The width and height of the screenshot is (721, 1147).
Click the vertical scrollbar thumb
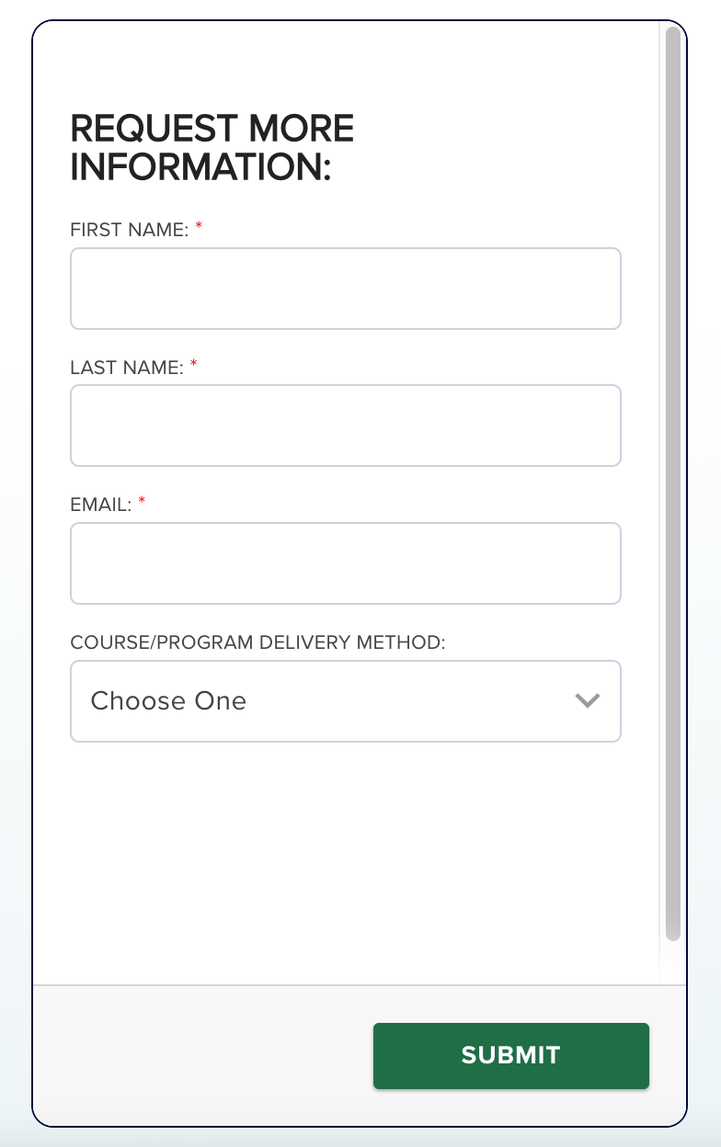pyautogui.click(x=673, y=460)
